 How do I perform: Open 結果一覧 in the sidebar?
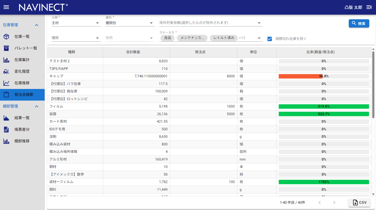pyautogui.click(x=22, y=118)
